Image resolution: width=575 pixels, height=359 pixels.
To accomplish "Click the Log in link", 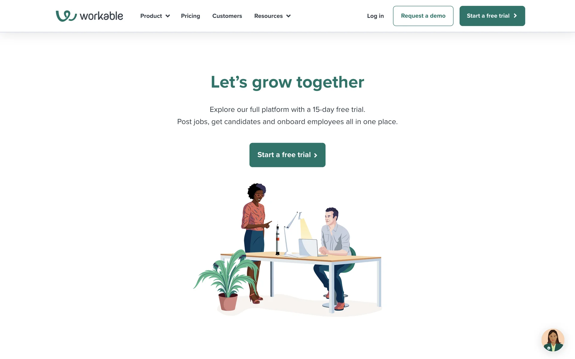I will tap(375, 16).
